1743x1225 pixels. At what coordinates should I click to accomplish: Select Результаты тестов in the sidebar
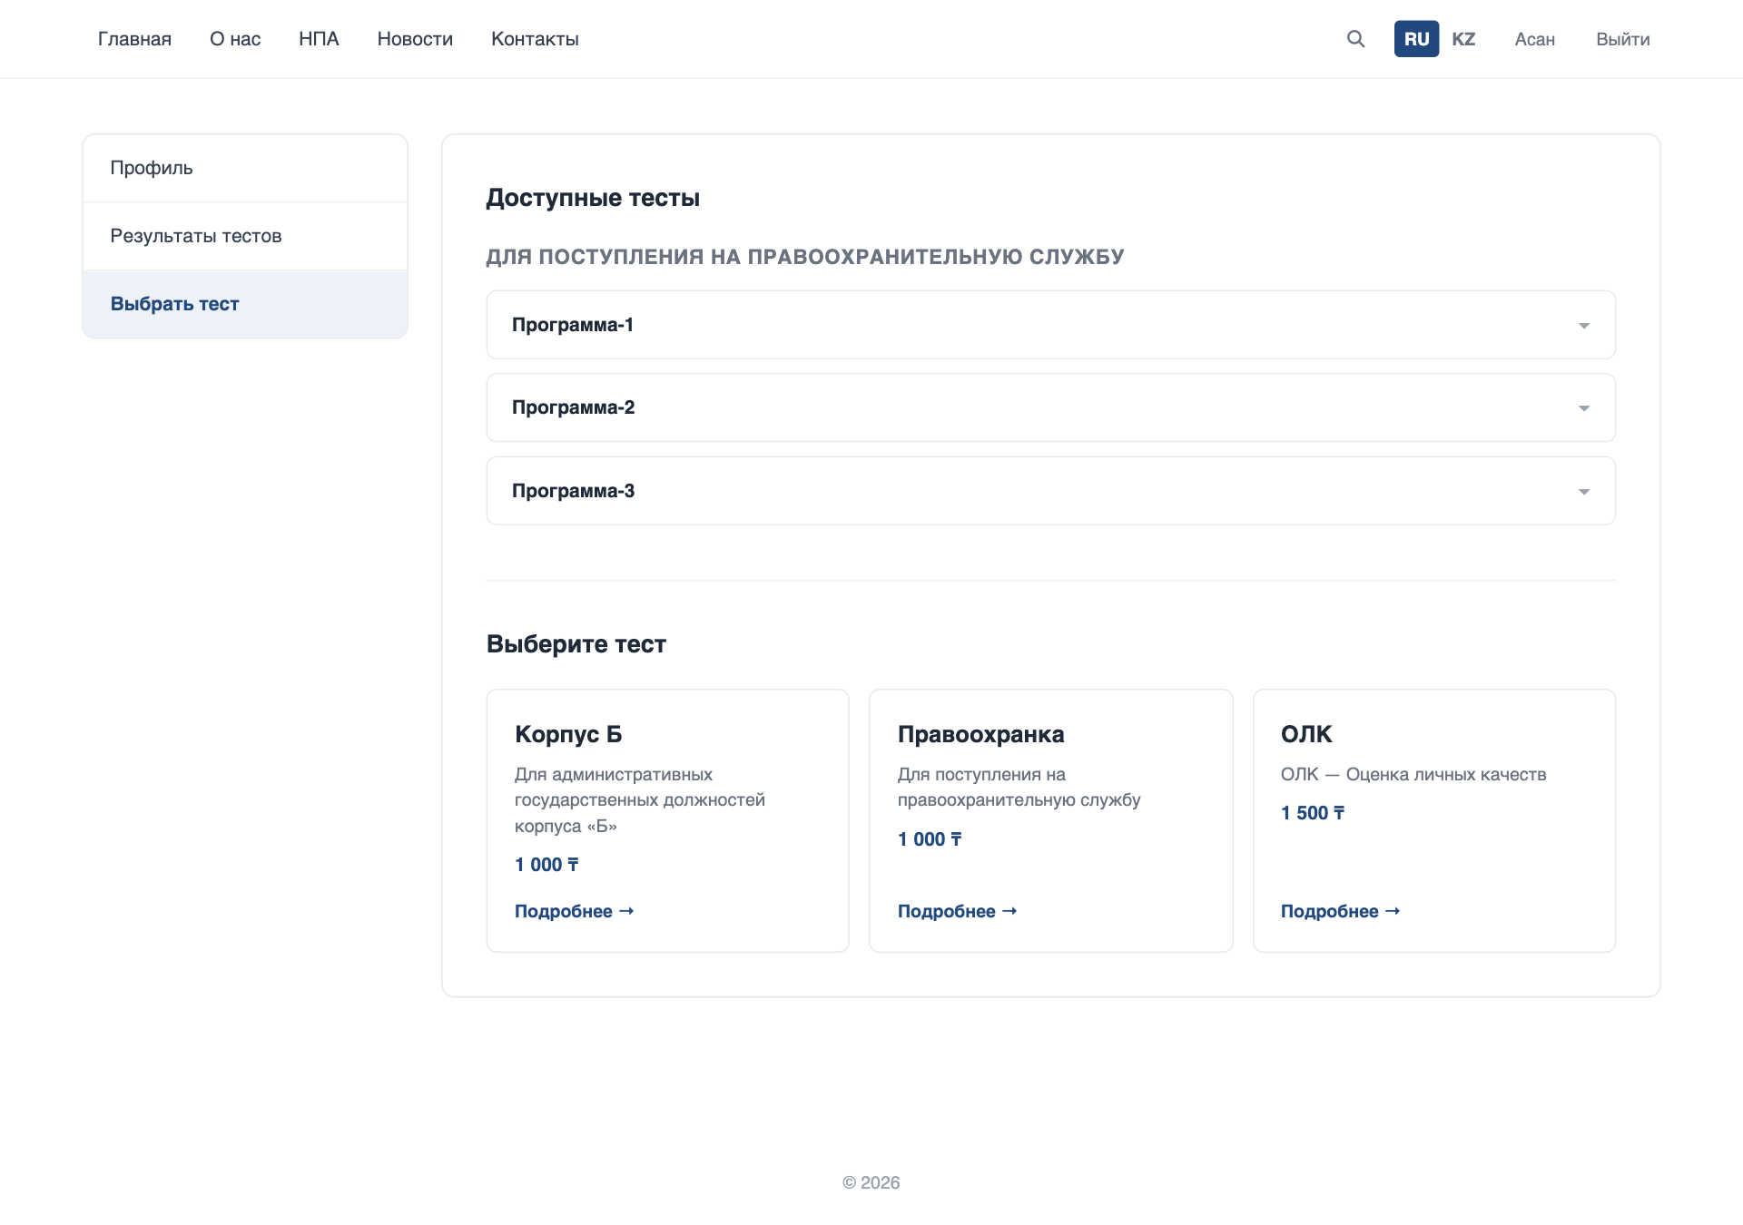245,236
